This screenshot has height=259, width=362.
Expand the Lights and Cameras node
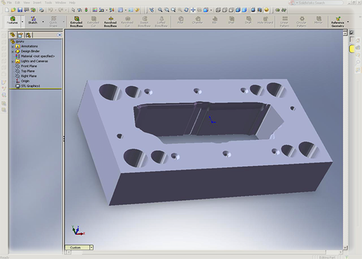pos(13,61)
